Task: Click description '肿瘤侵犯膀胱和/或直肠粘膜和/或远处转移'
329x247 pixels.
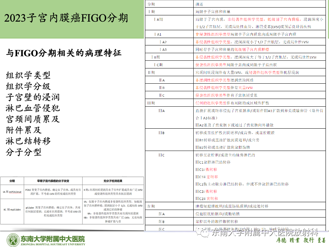Action: click(x=232, y=206)
